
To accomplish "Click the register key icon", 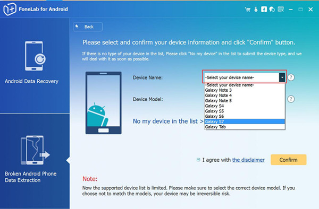I will point(256,10).
